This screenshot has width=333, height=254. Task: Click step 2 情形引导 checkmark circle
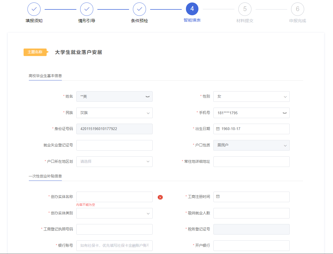click(87, 9)
